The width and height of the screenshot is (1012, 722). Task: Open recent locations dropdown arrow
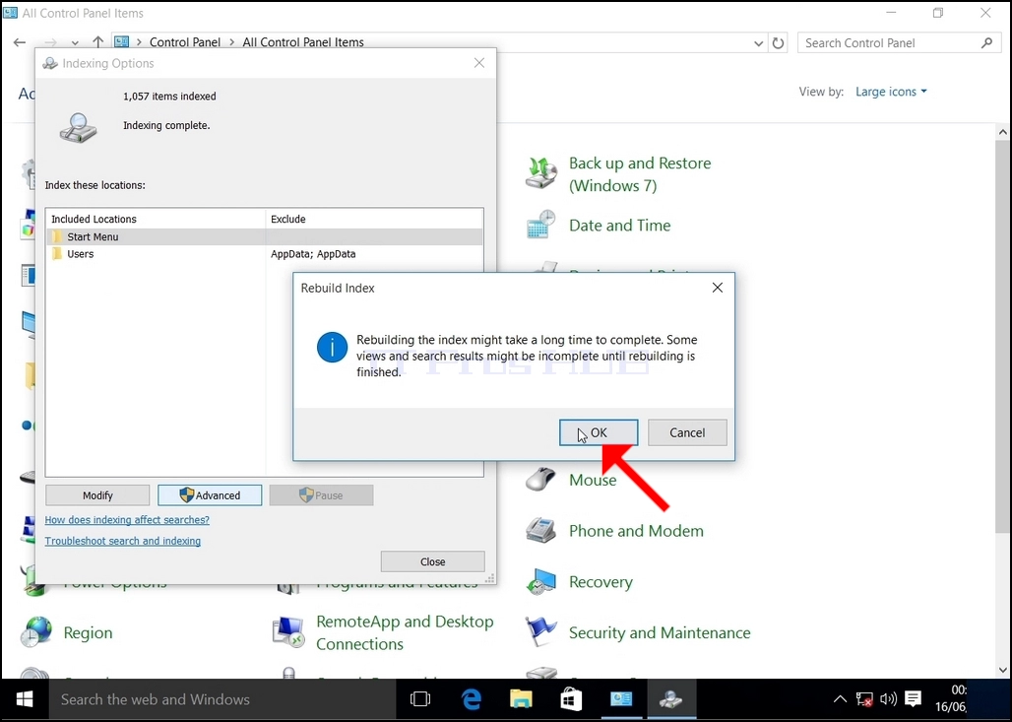[x=75, y=43]
